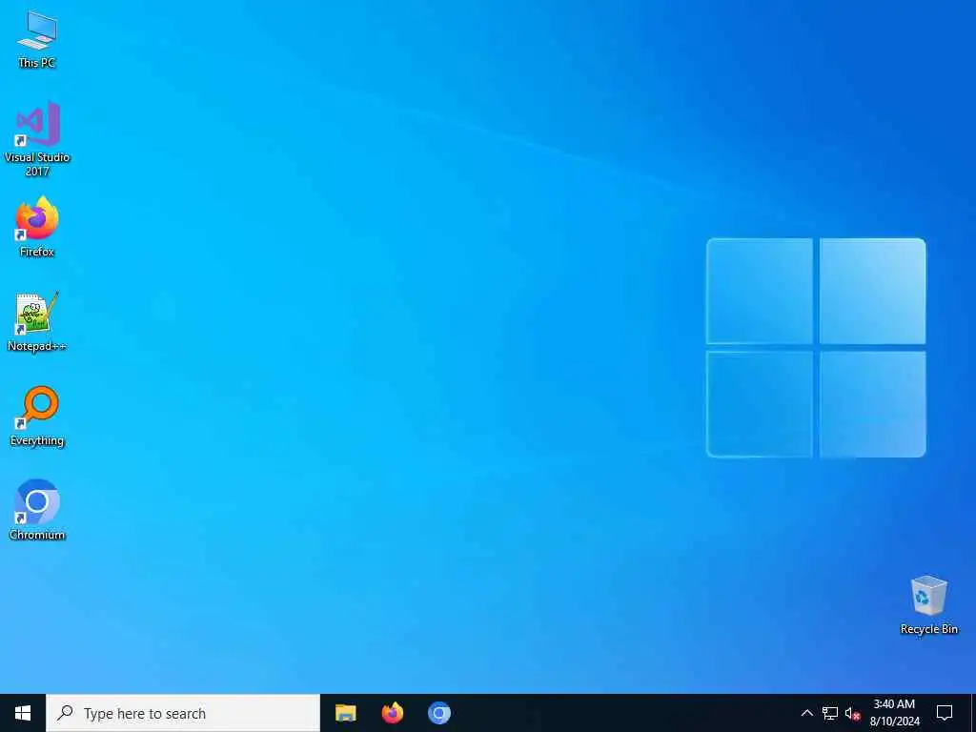Open network status tray icon
Screen dimensions: 976x732
pos(830,713)
